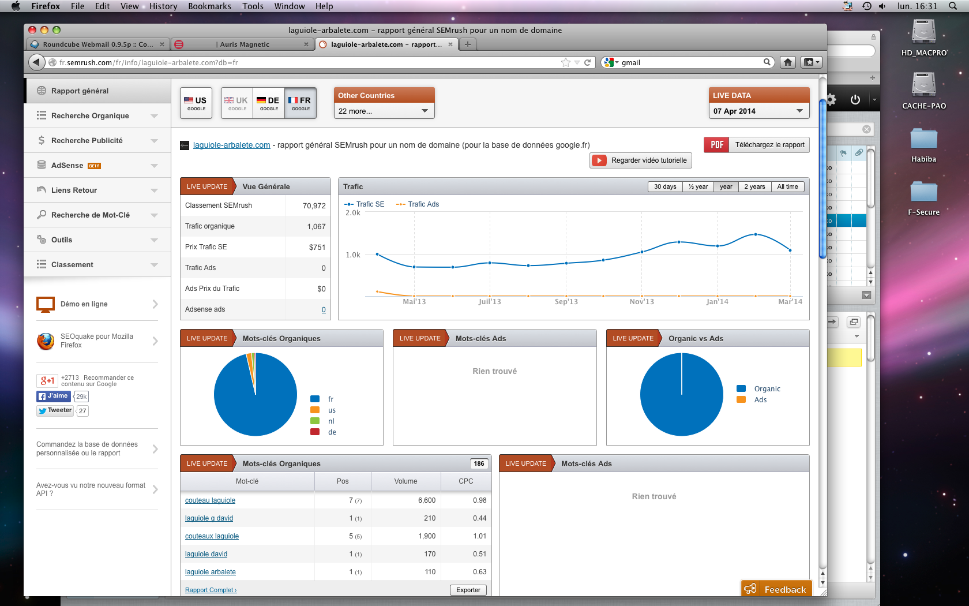Set traffic chart range to 30 days
969x606 pixels.
click(x=665, y=186)
